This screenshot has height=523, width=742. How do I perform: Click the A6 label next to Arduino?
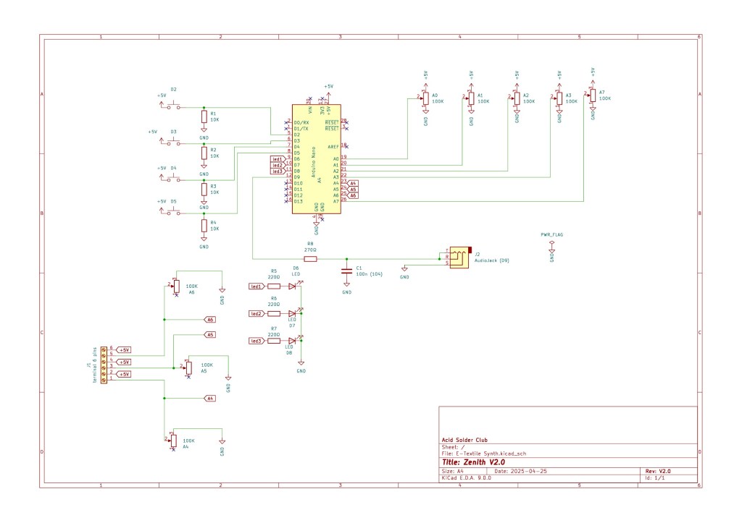(x=353, y=195)
